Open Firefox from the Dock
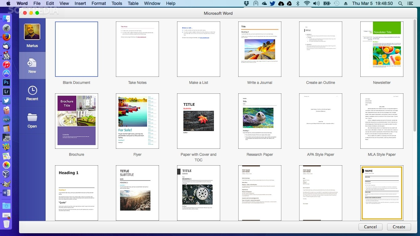Viewport: 420px width, 236px height. tap(6, 37)
